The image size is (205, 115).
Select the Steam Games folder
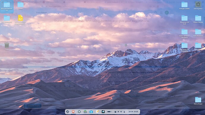(198, 19)
